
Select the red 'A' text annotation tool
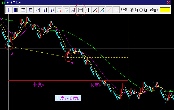[95, 10]
